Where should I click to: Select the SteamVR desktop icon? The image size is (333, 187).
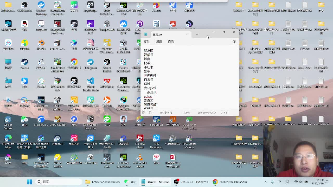point(57,140)
